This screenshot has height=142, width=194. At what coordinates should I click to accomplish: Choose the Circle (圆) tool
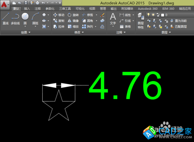tap(25, 19)
